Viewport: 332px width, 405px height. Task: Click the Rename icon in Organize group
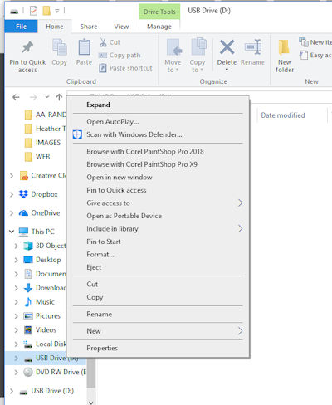coord(253,46)
